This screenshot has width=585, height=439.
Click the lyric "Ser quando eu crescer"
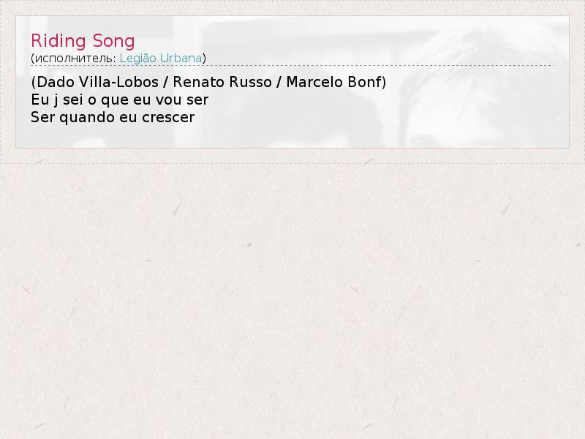113,117
